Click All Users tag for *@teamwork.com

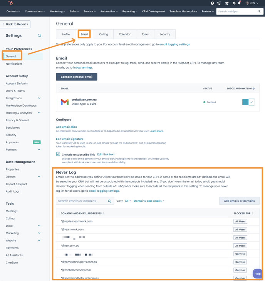point(240,229)
